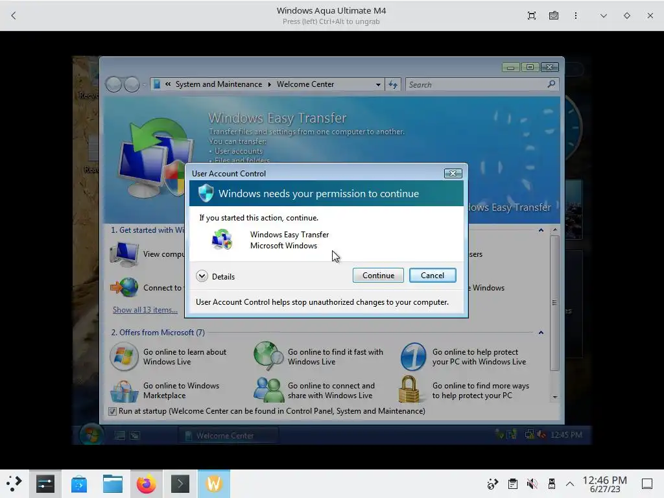Open host System Settings taskbar icon
Viewport: 664px width, 498px height.
click(x=45, y=484)
